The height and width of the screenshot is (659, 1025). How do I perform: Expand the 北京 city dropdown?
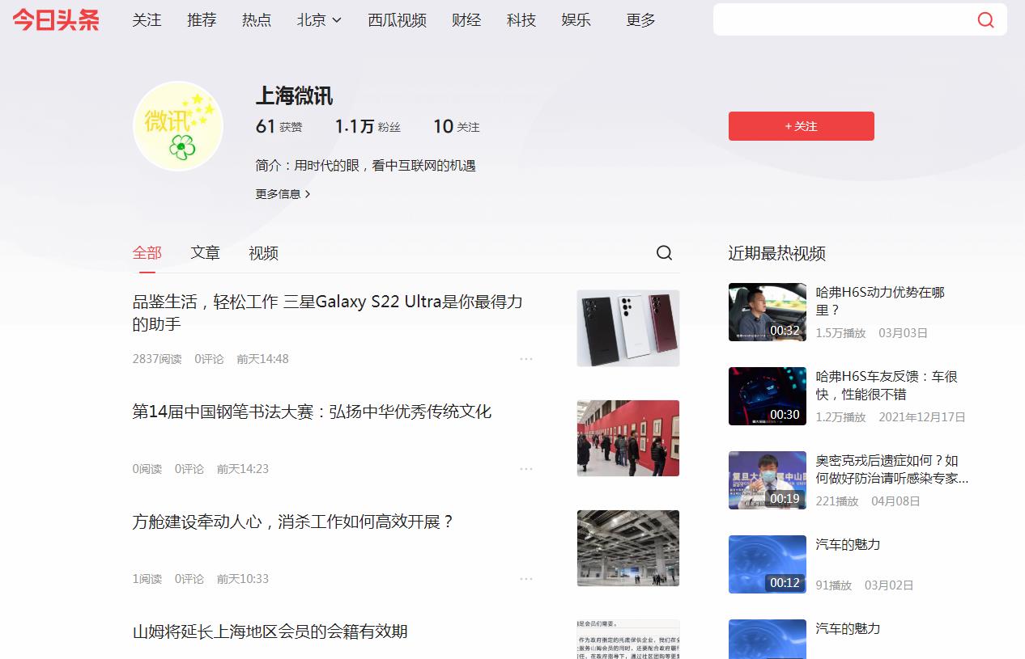319,20
